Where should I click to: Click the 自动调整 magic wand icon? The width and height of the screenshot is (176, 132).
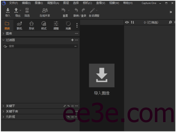[x=92, y=10]
